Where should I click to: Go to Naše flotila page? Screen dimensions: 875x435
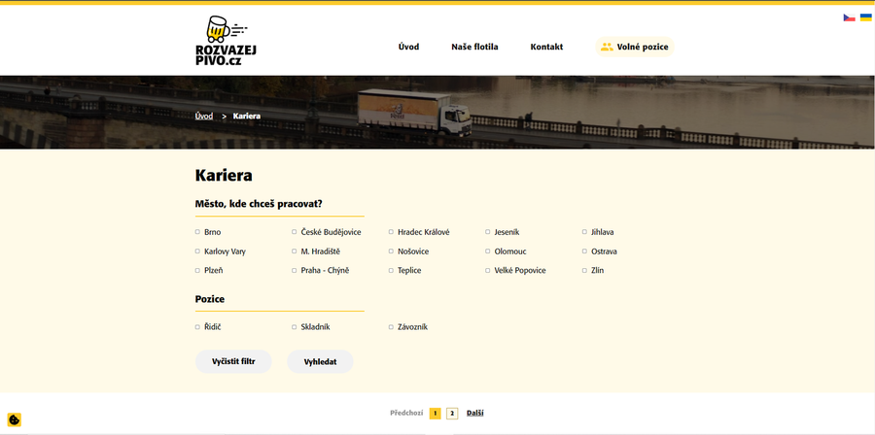click(474, 47)
